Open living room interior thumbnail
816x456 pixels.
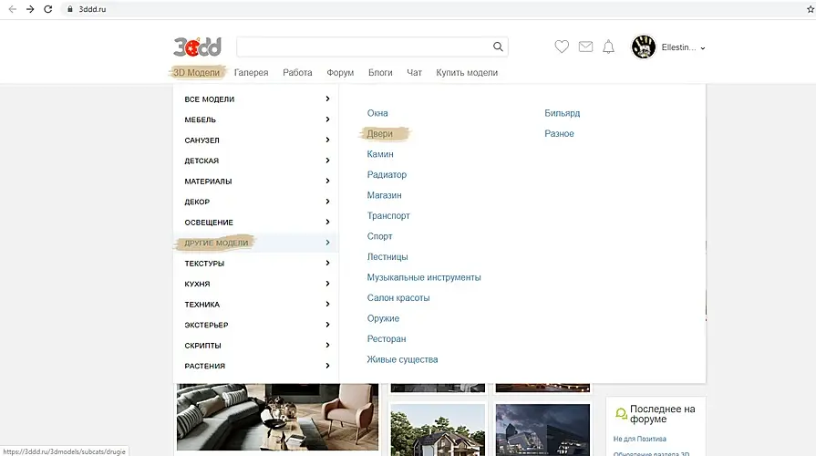pyautogui.click(x=277, y=417)
